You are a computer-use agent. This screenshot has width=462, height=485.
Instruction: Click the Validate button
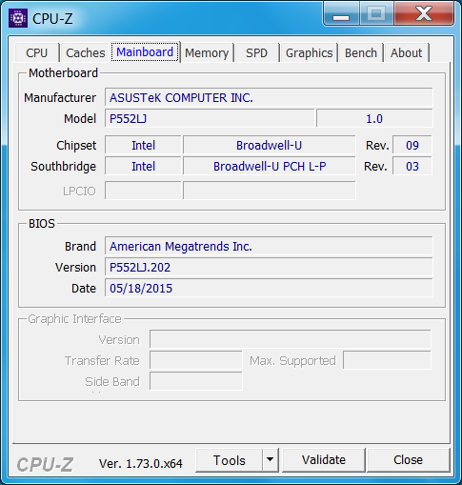(x=324, y=459)
